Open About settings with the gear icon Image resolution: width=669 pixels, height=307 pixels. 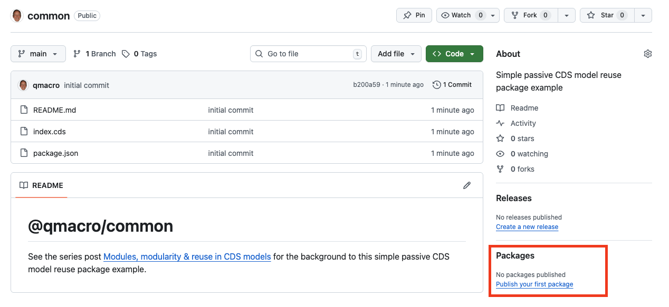(x=648, y=53)
